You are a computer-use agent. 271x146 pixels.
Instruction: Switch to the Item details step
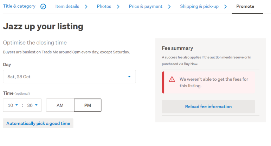(67, 6)
